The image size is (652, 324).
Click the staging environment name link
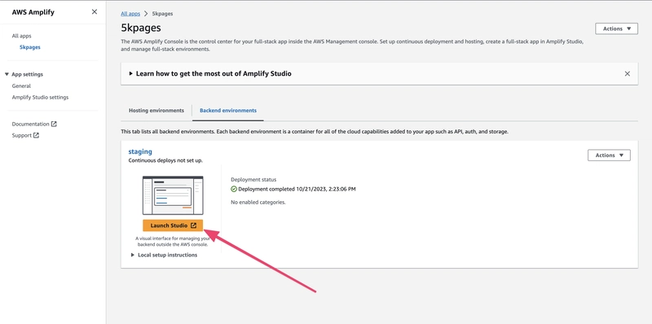pos(140,151)
